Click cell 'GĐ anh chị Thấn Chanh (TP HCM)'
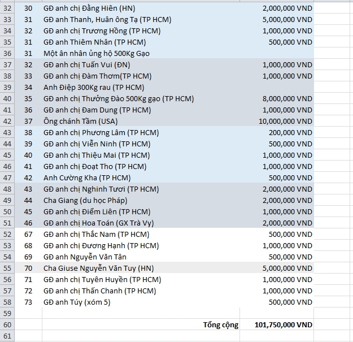The height and width of the screenshot is (342, 353). [141, 291]
